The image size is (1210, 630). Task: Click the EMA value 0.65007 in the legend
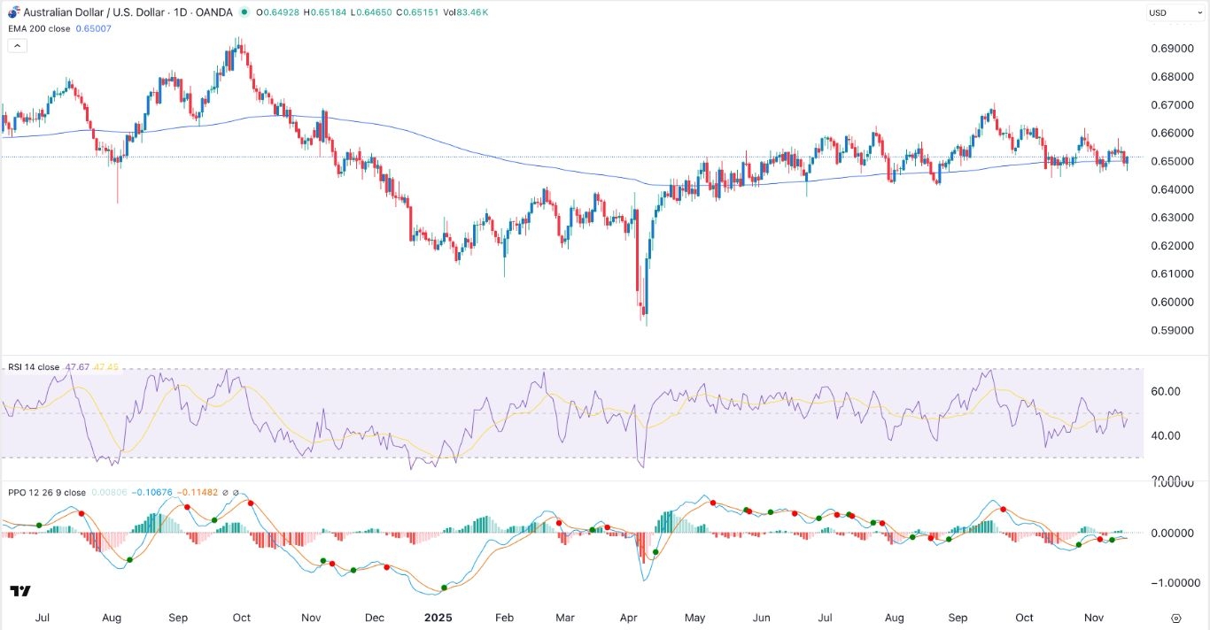[x=92, y=28]
